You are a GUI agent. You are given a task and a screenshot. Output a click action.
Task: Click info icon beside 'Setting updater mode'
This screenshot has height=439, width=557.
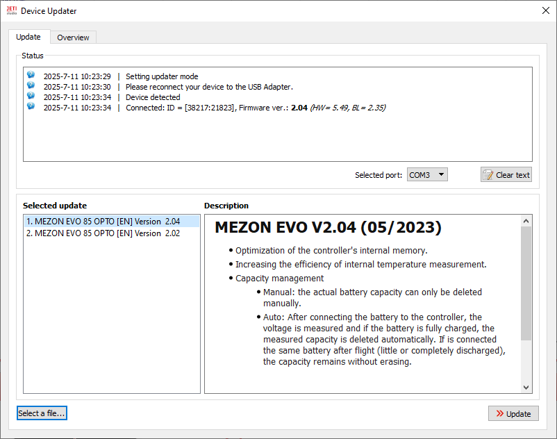(x=31, y=74)
